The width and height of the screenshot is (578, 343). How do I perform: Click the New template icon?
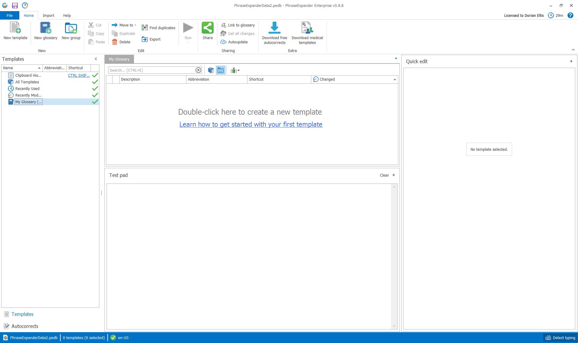pos(15,28)
